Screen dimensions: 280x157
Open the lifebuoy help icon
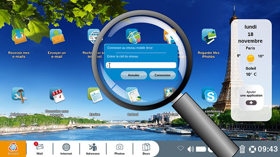click(x=252, y=149)
